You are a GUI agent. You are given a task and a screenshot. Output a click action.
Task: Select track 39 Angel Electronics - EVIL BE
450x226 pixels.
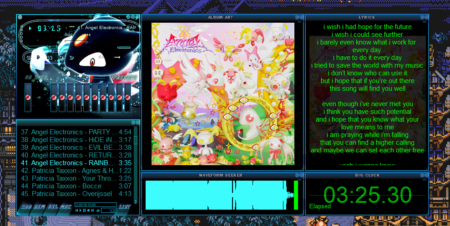point(76,147)
